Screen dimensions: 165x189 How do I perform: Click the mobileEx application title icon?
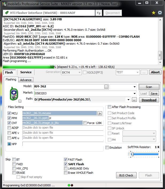pyautogui.click(x=4, y=4)
